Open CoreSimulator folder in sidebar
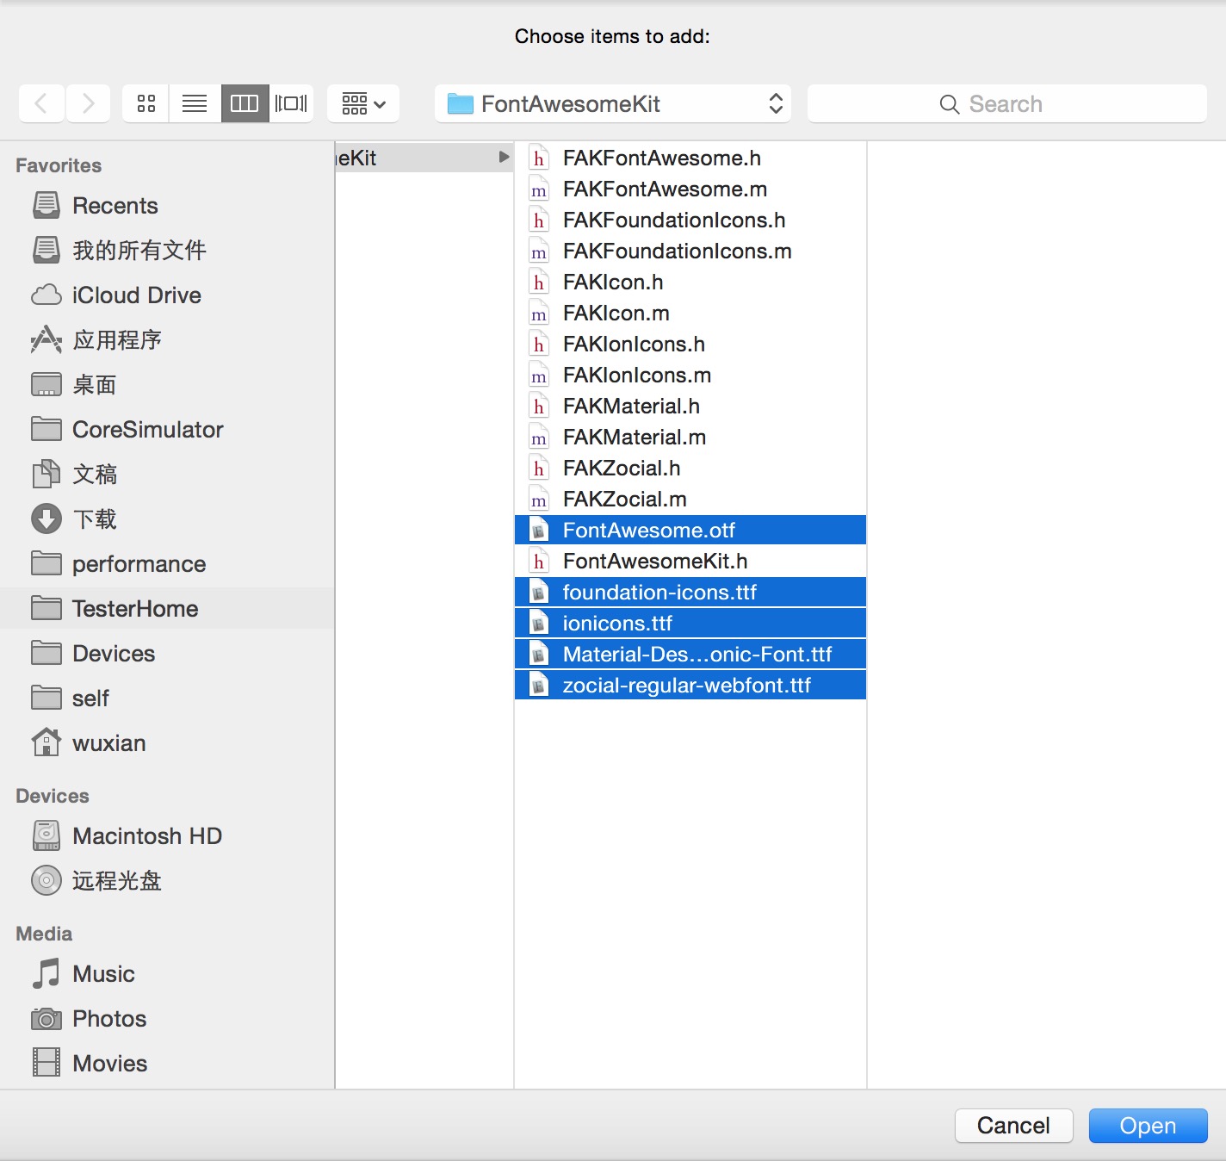Viewport: 1226px width, 1161px height. coord(167,430)
